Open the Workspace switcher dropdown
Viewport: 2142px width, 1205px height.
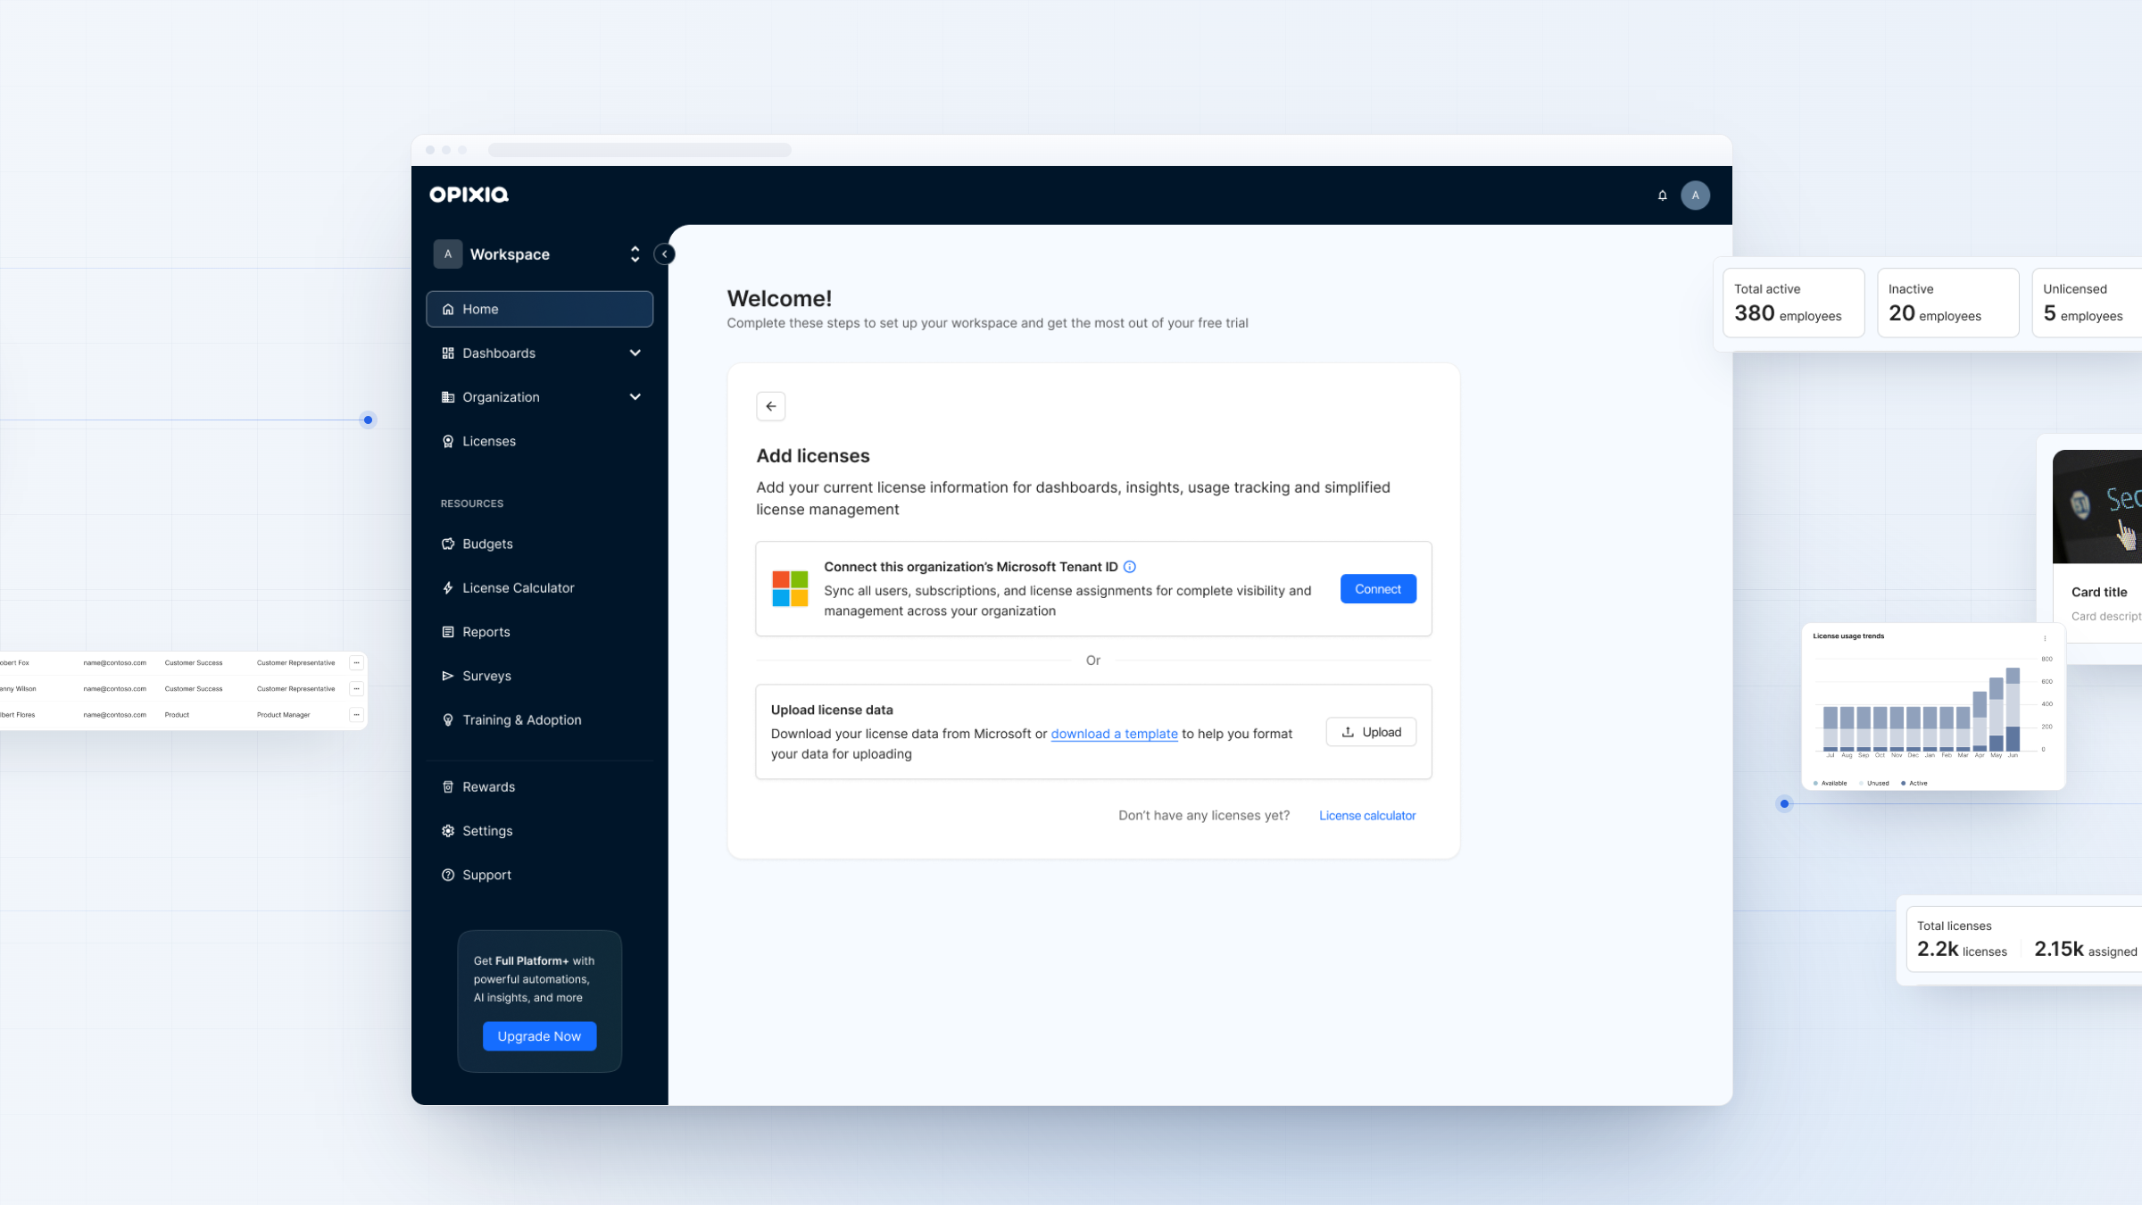pos(635,254)
